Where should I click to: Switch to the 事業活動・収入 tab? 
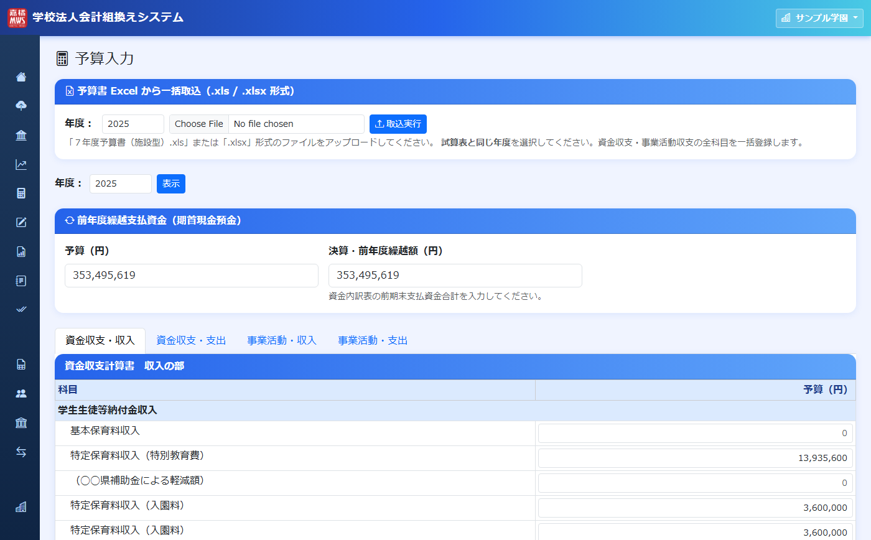[x=282, y=340]
